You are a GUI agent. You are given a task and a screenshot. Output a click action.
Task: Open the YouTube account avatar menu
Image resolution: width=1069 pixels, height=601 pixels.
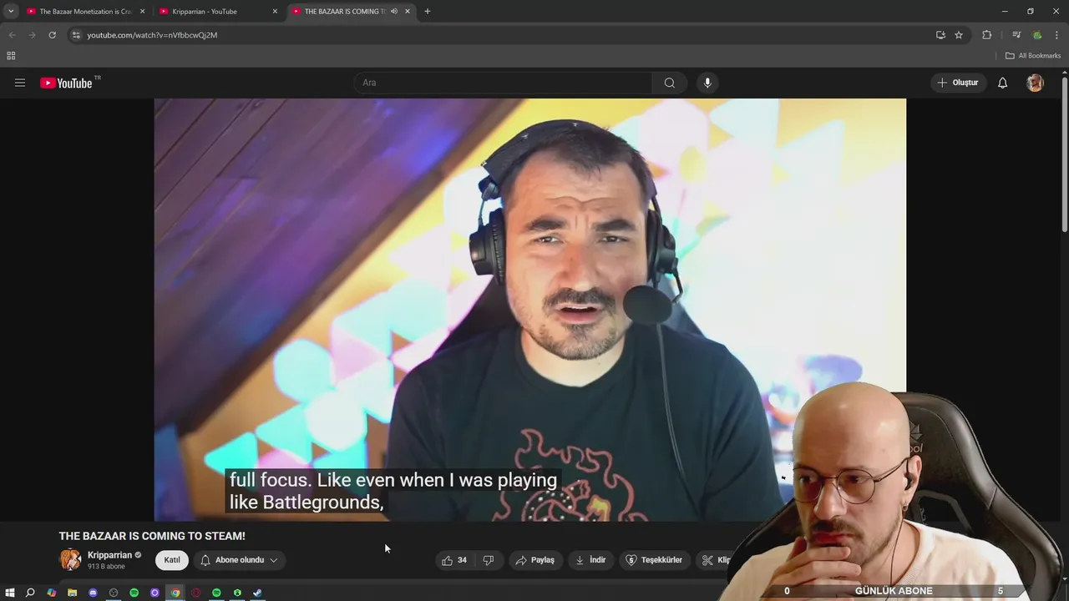(x=1035, y=83)
